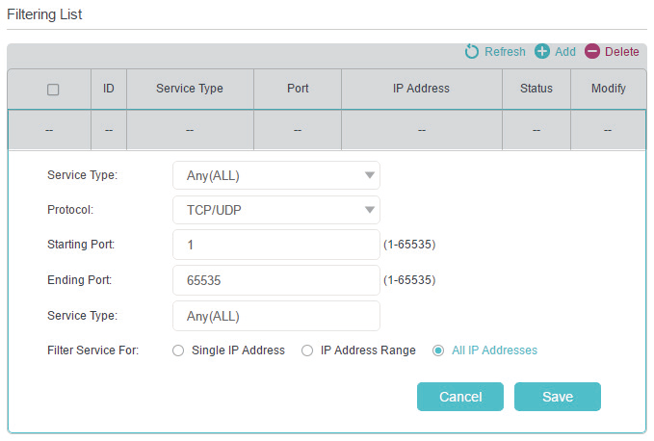
Task: Expand the Protocol TCP/UDP dropdown
Action: click(276, 210)
